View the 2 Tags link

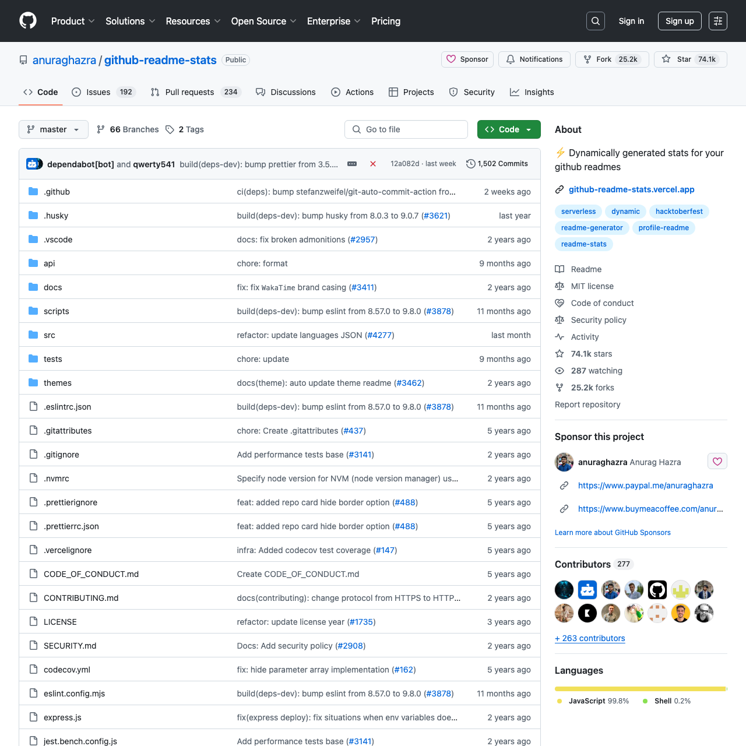tap(185, 129)
